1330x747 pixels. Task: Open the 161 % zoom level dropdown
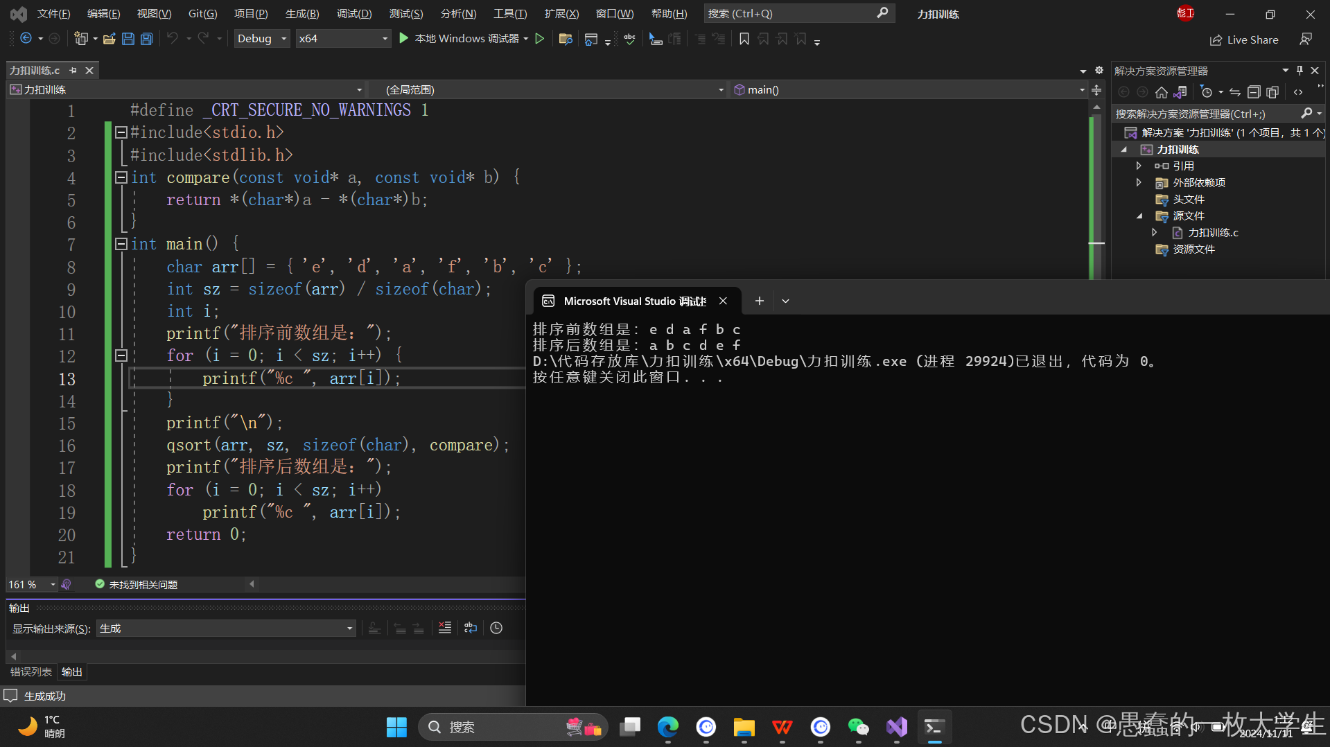tap(32, 584)
